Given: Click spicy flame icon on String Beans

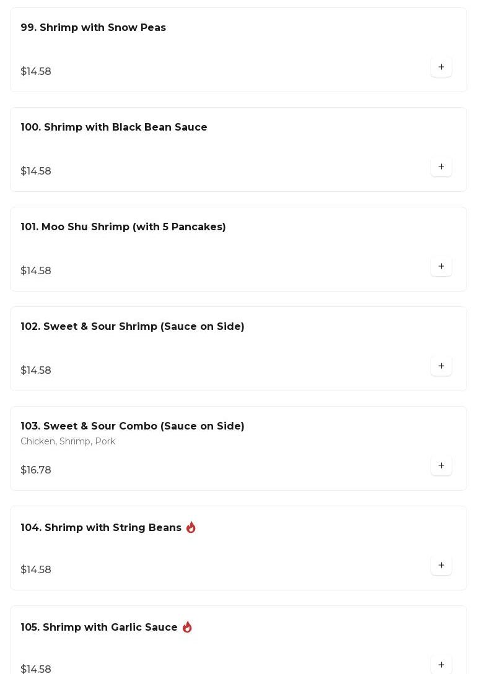Looking at the screenshot, I should tap(191, 527).
